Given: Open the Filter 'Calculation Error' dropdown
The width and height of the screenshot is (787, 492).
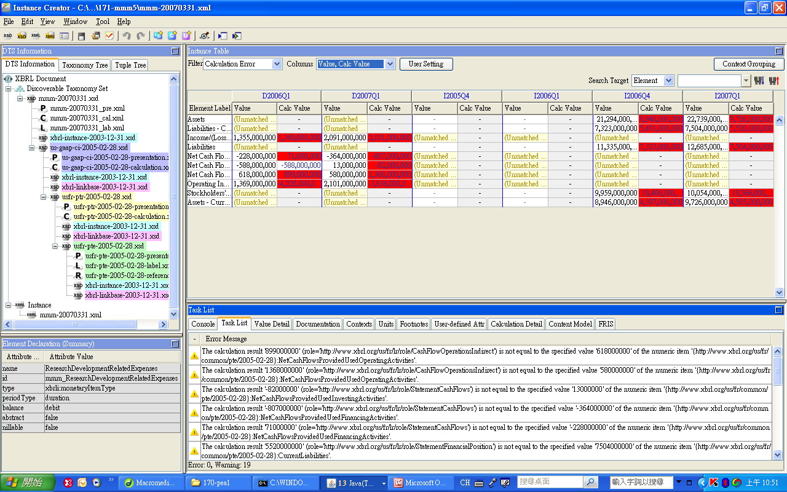Looking at the screenshot, I should pyautogui.click(x=276, y=64).
